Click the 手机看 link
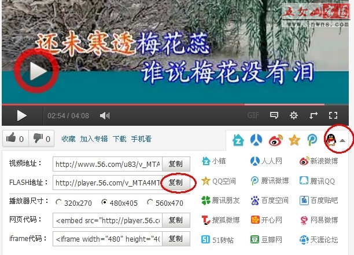 [141, 139]
